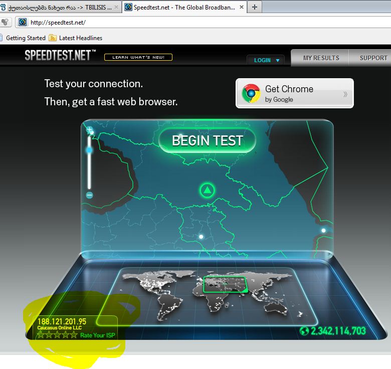Switch to the TBILISIS forum tab

[x=60, y=7]
